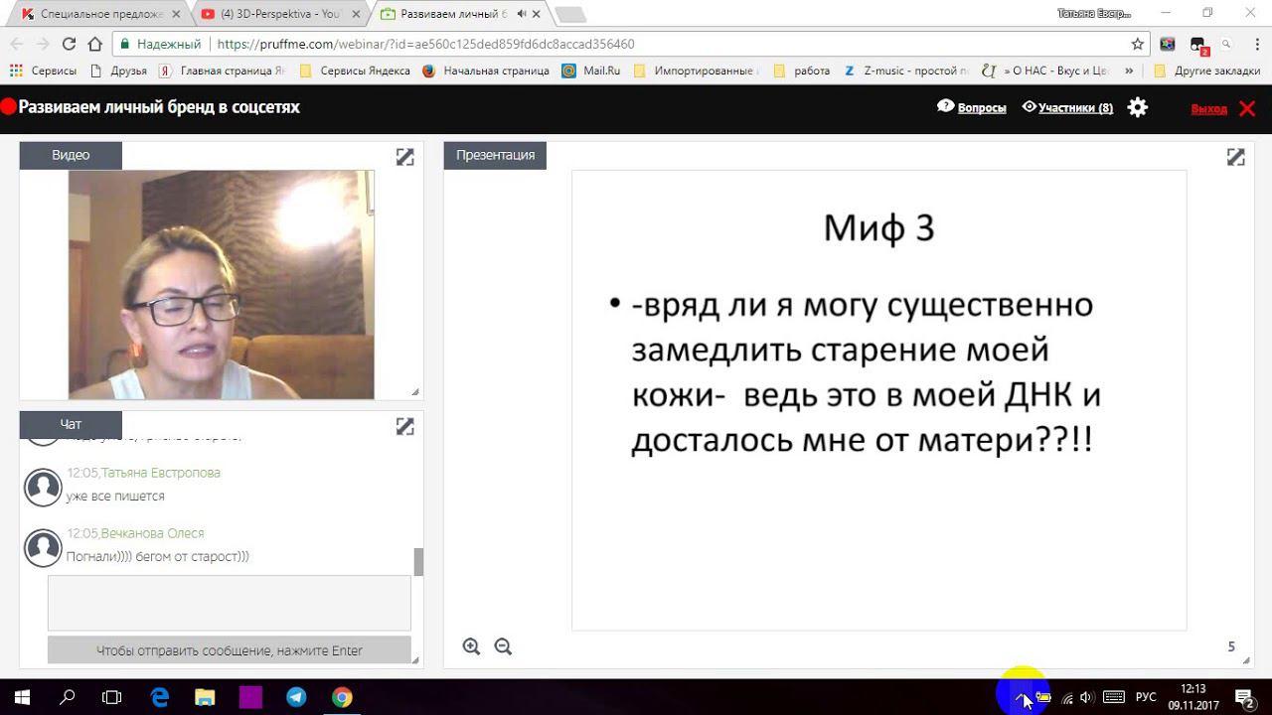
Task: Open the volume control in tray
Action: (x=1087, y=697)
